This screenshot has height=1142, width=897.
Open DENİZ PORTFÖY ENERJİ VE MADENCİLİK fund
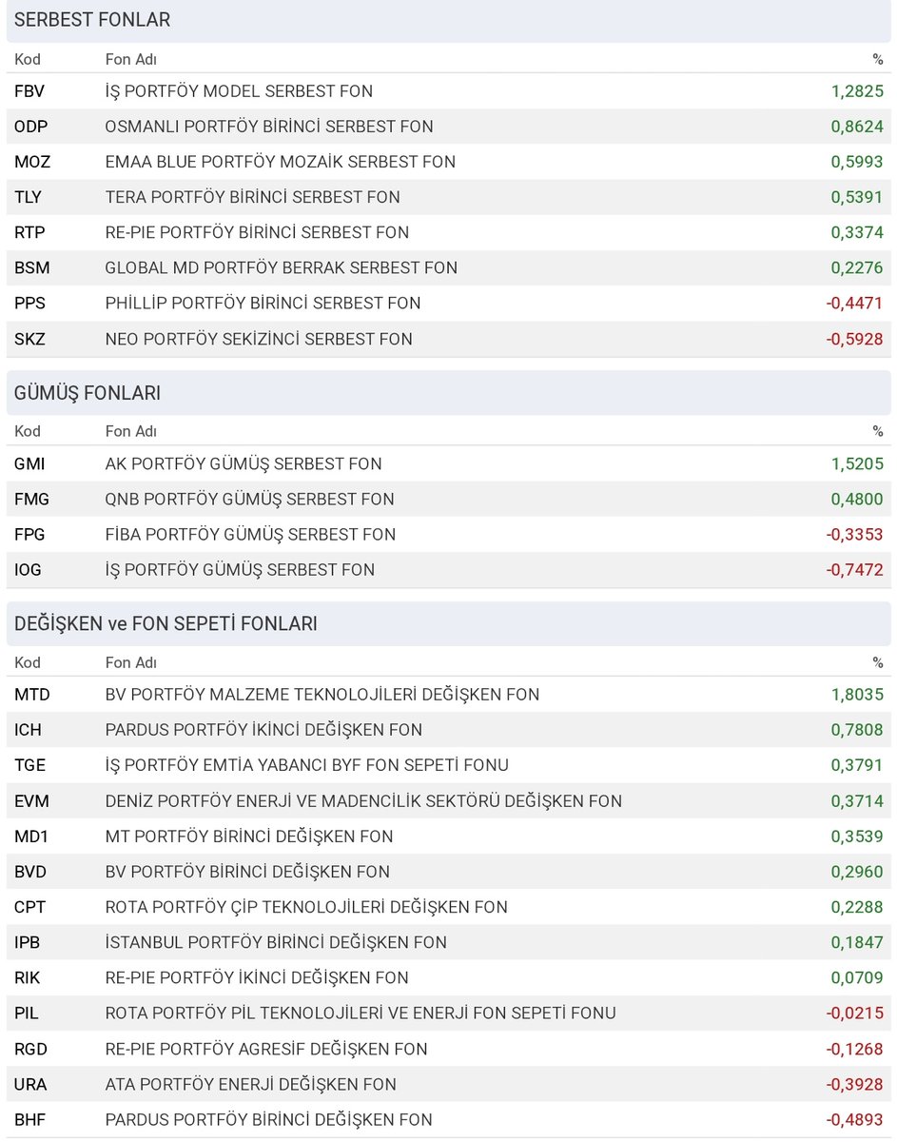coord(363,801)
